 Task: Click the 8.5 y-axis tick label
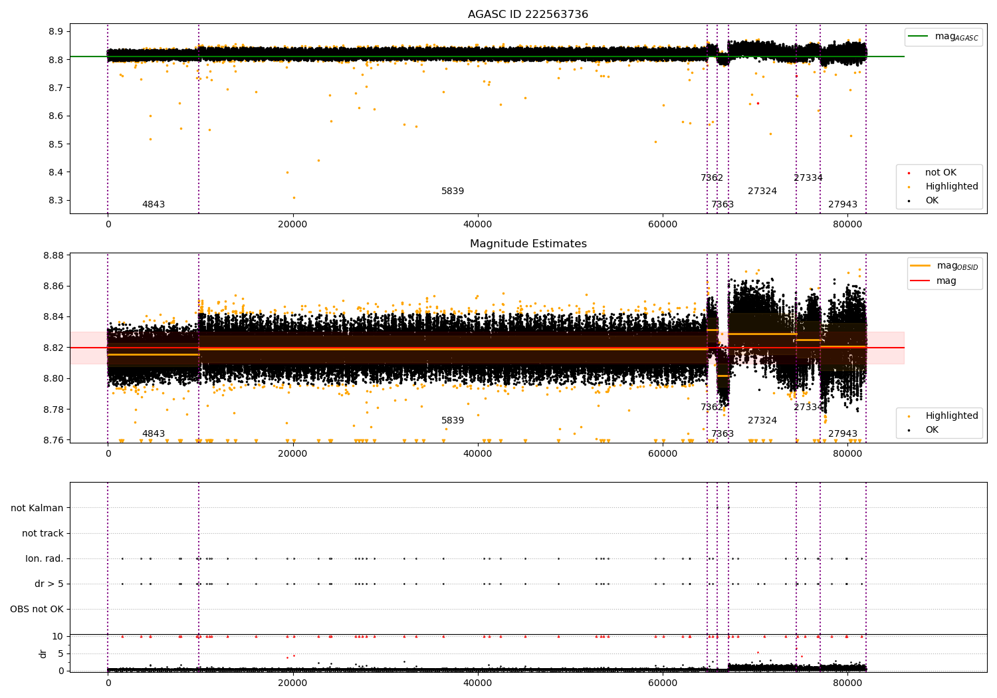[x=56, y=144]
